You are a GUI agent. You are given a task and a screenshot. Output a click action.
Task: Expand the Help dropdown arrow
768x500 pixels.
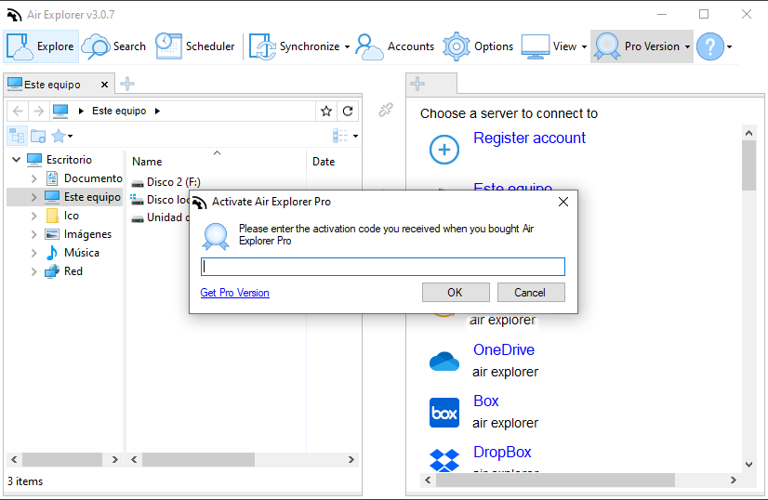click(x=729, y=47)
